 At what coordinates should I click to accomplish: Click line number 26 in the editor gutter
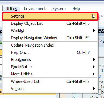[x=74, y=97]
